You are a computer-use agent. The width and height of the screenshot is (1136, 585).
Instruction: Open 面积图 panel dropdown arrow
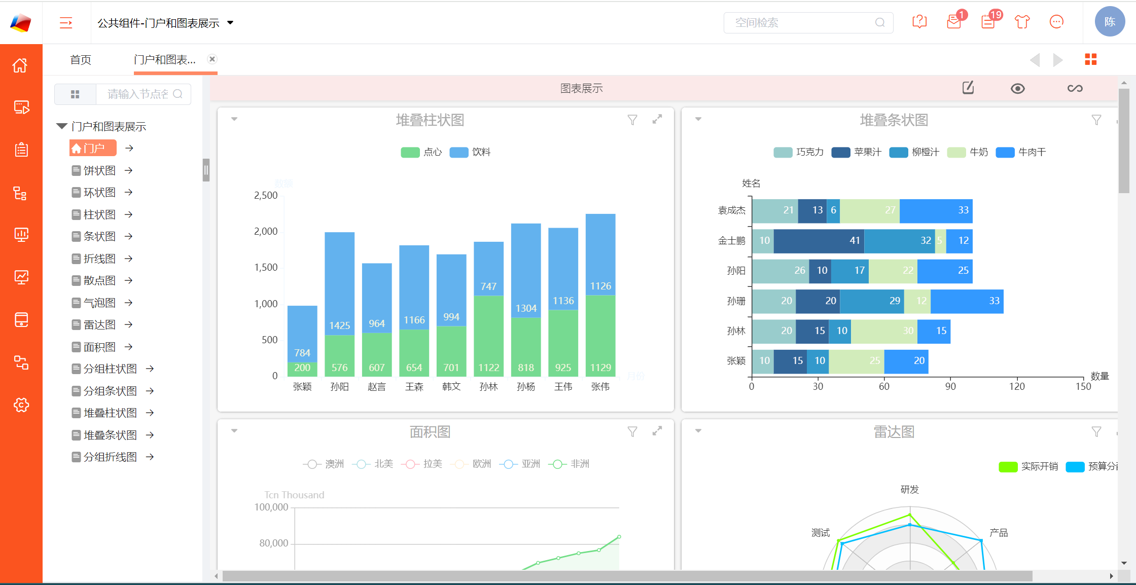[x=234, y=431]
